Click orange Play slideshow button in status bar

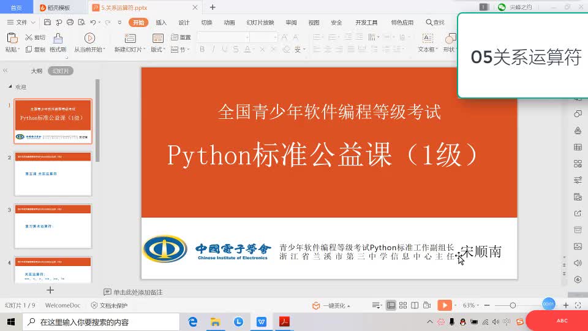coord(445,305)
